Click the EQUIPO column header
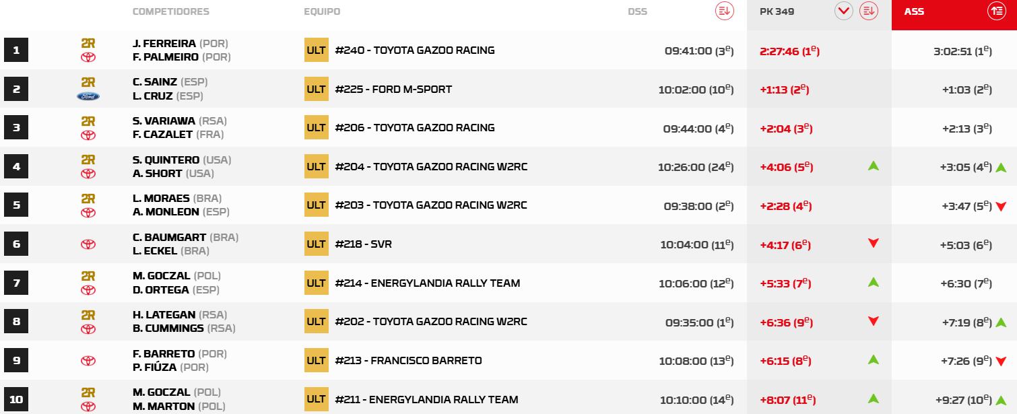The image size is (1017, 414). coord(322,11)
